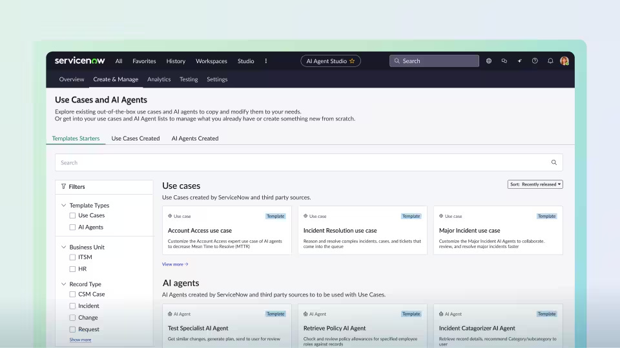Click the icon on Account Access use case card
This screenshot has height=348, width=620.
click(x=170, y=216)
